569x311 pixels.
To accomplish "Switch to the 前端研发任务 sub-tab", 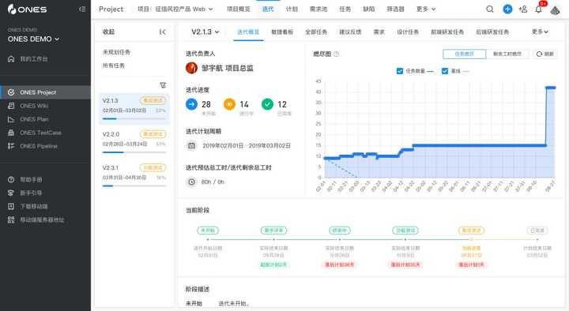I will (x=447, y=32).
